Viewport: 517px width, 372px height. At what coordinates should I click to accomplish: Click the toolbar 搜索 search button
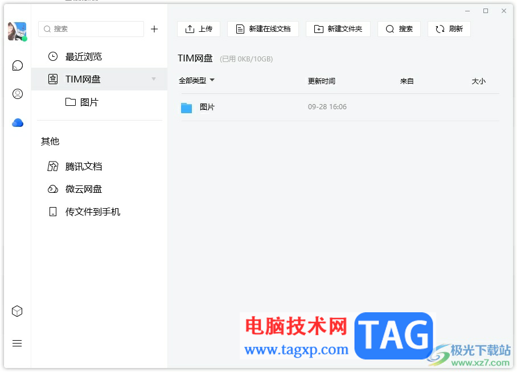click(x=399, y=29)
